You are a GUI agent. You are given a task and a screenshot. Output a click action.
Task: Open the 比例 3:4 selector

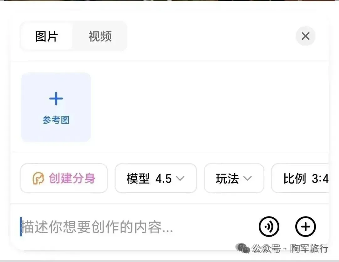(300, 178)
